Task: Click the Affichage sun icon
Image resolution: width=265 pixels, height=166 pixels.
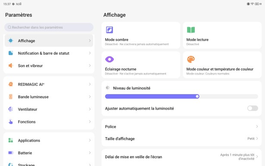Action: [11, 41]
